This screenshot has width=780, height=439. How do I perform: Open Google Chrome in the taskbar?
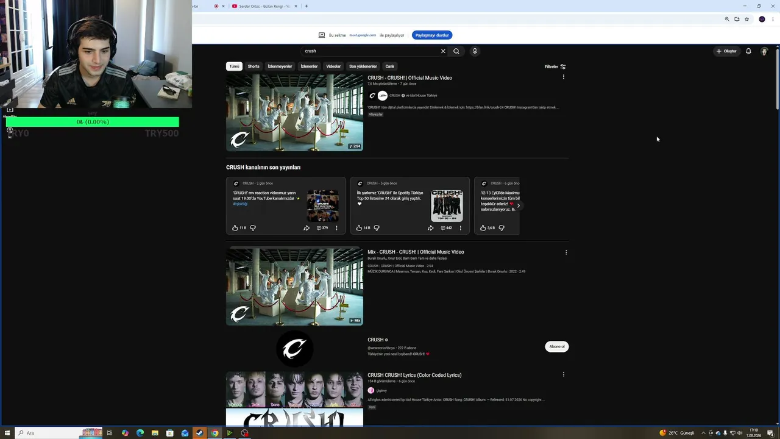coord(214,433)
